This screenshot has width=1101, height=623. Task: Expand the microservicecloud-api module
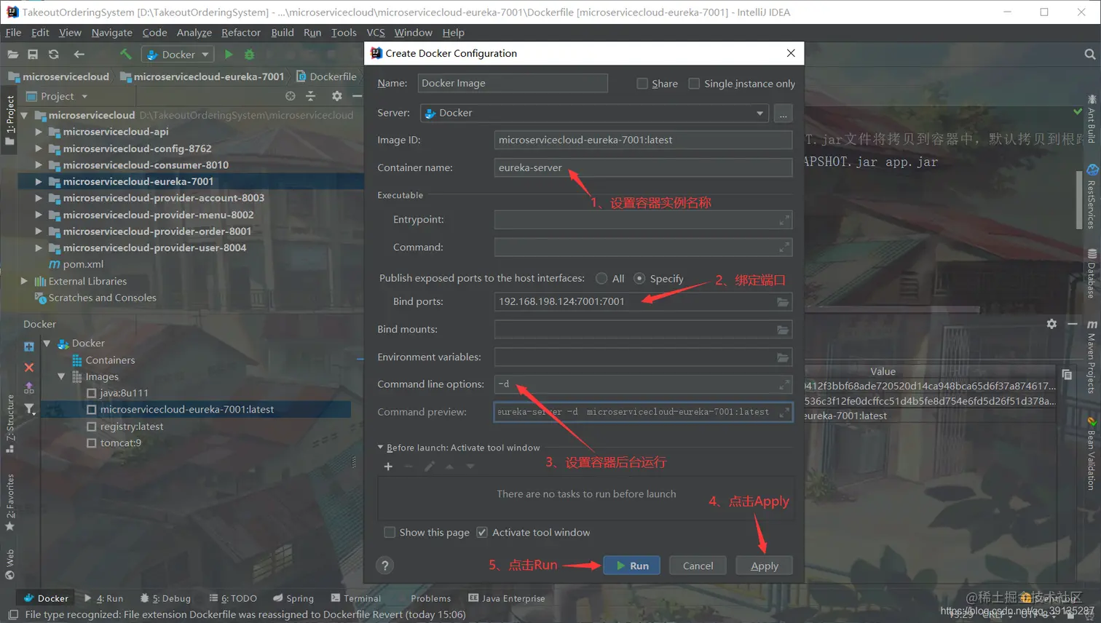pos(38,132)
